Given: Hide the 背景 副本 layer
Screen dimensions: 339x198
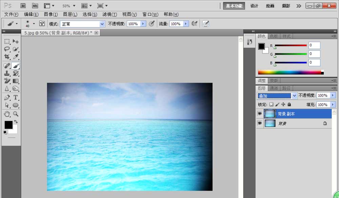Looking at the screenshot, I should (260, 114).
